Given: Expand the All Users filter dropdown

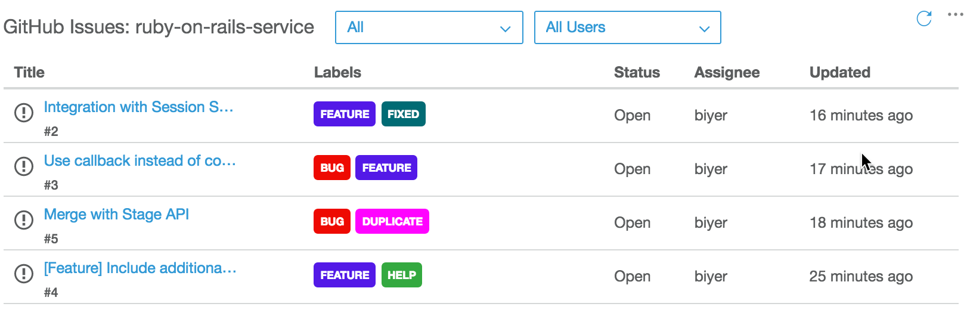Looking at the screenshot, I should click(x=627, y=27).
